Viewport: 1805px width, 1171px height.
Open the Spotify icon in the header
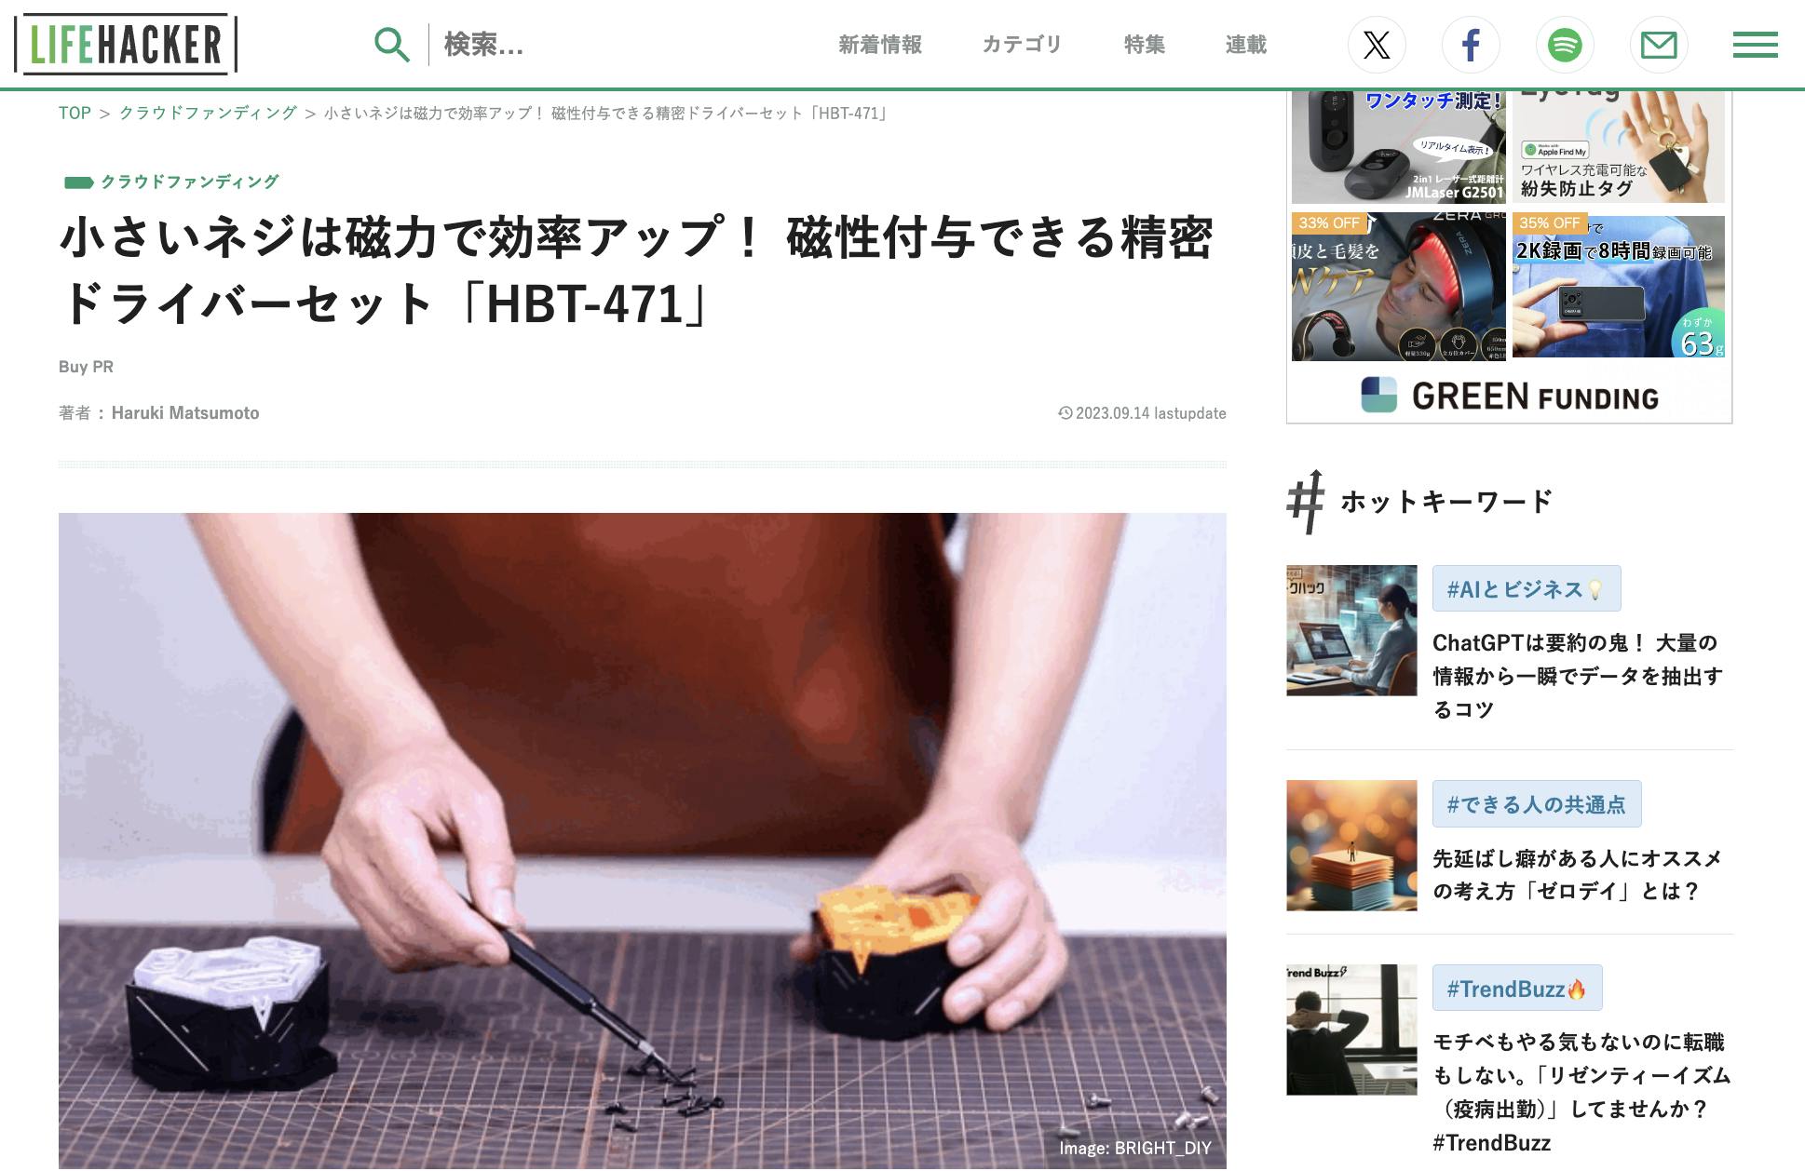point(1565,45)
